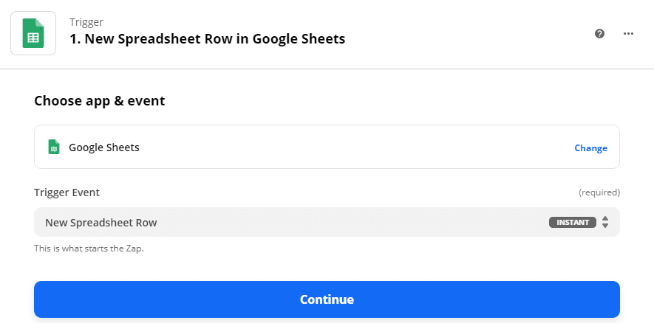
Task: Open the New Spreadsheet Row dropdown
Action: click(x=296, y=222)
